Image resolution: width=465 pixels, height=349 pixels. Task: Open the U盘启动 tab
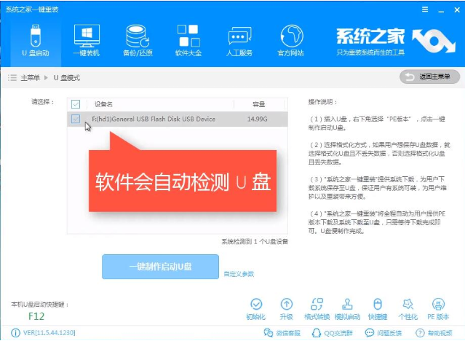coord(36,41)
